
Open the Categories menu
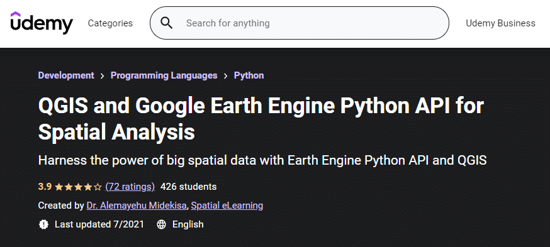pos(110,23)
